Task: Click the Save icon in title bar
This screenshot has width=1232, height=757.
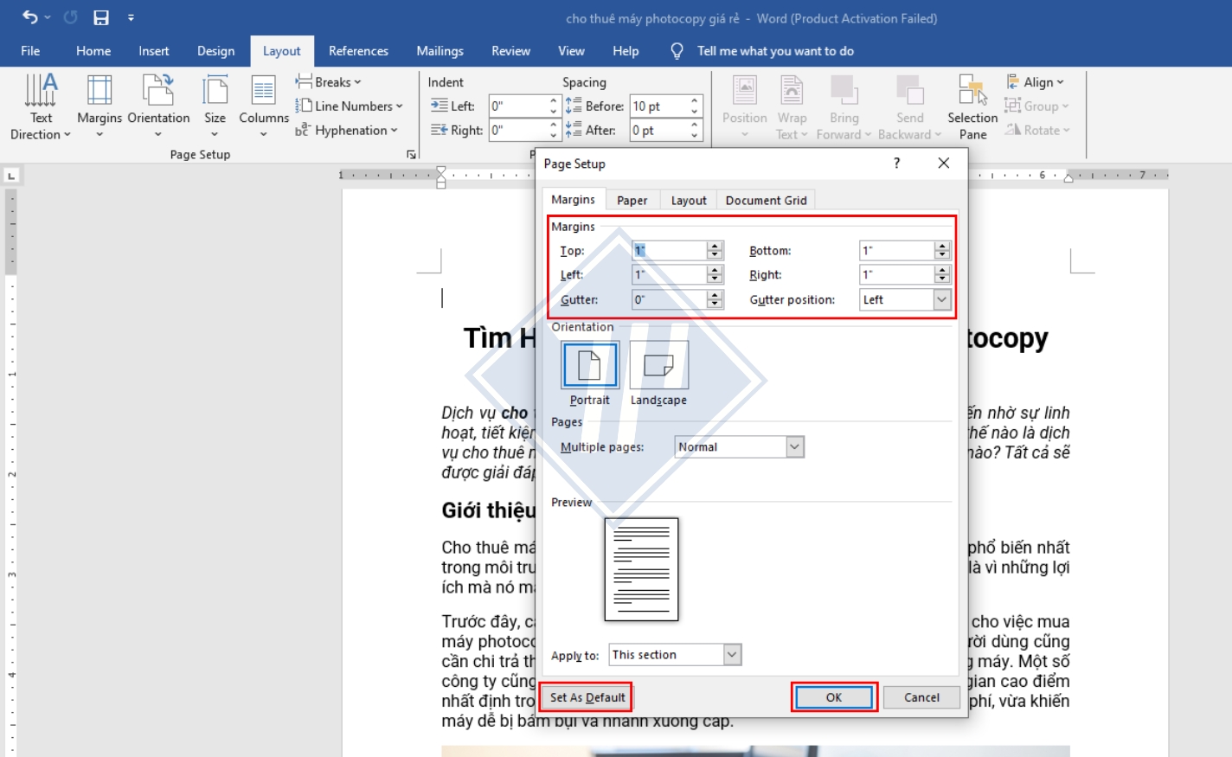Action: 101,17
